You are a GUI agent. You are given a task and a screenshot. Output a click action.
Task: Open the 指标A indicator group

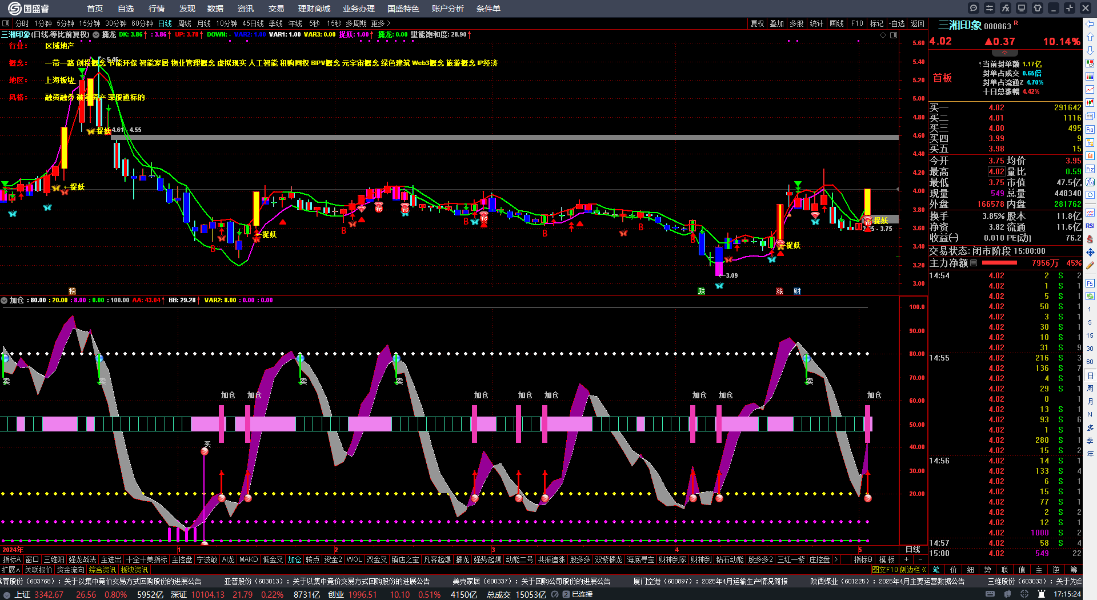click(x=11, y=559)
